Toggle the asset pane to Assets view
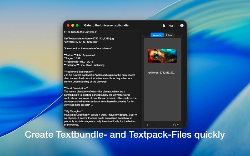Image resolution: width=250 pixels, height=156 pixels. [157, 35]
